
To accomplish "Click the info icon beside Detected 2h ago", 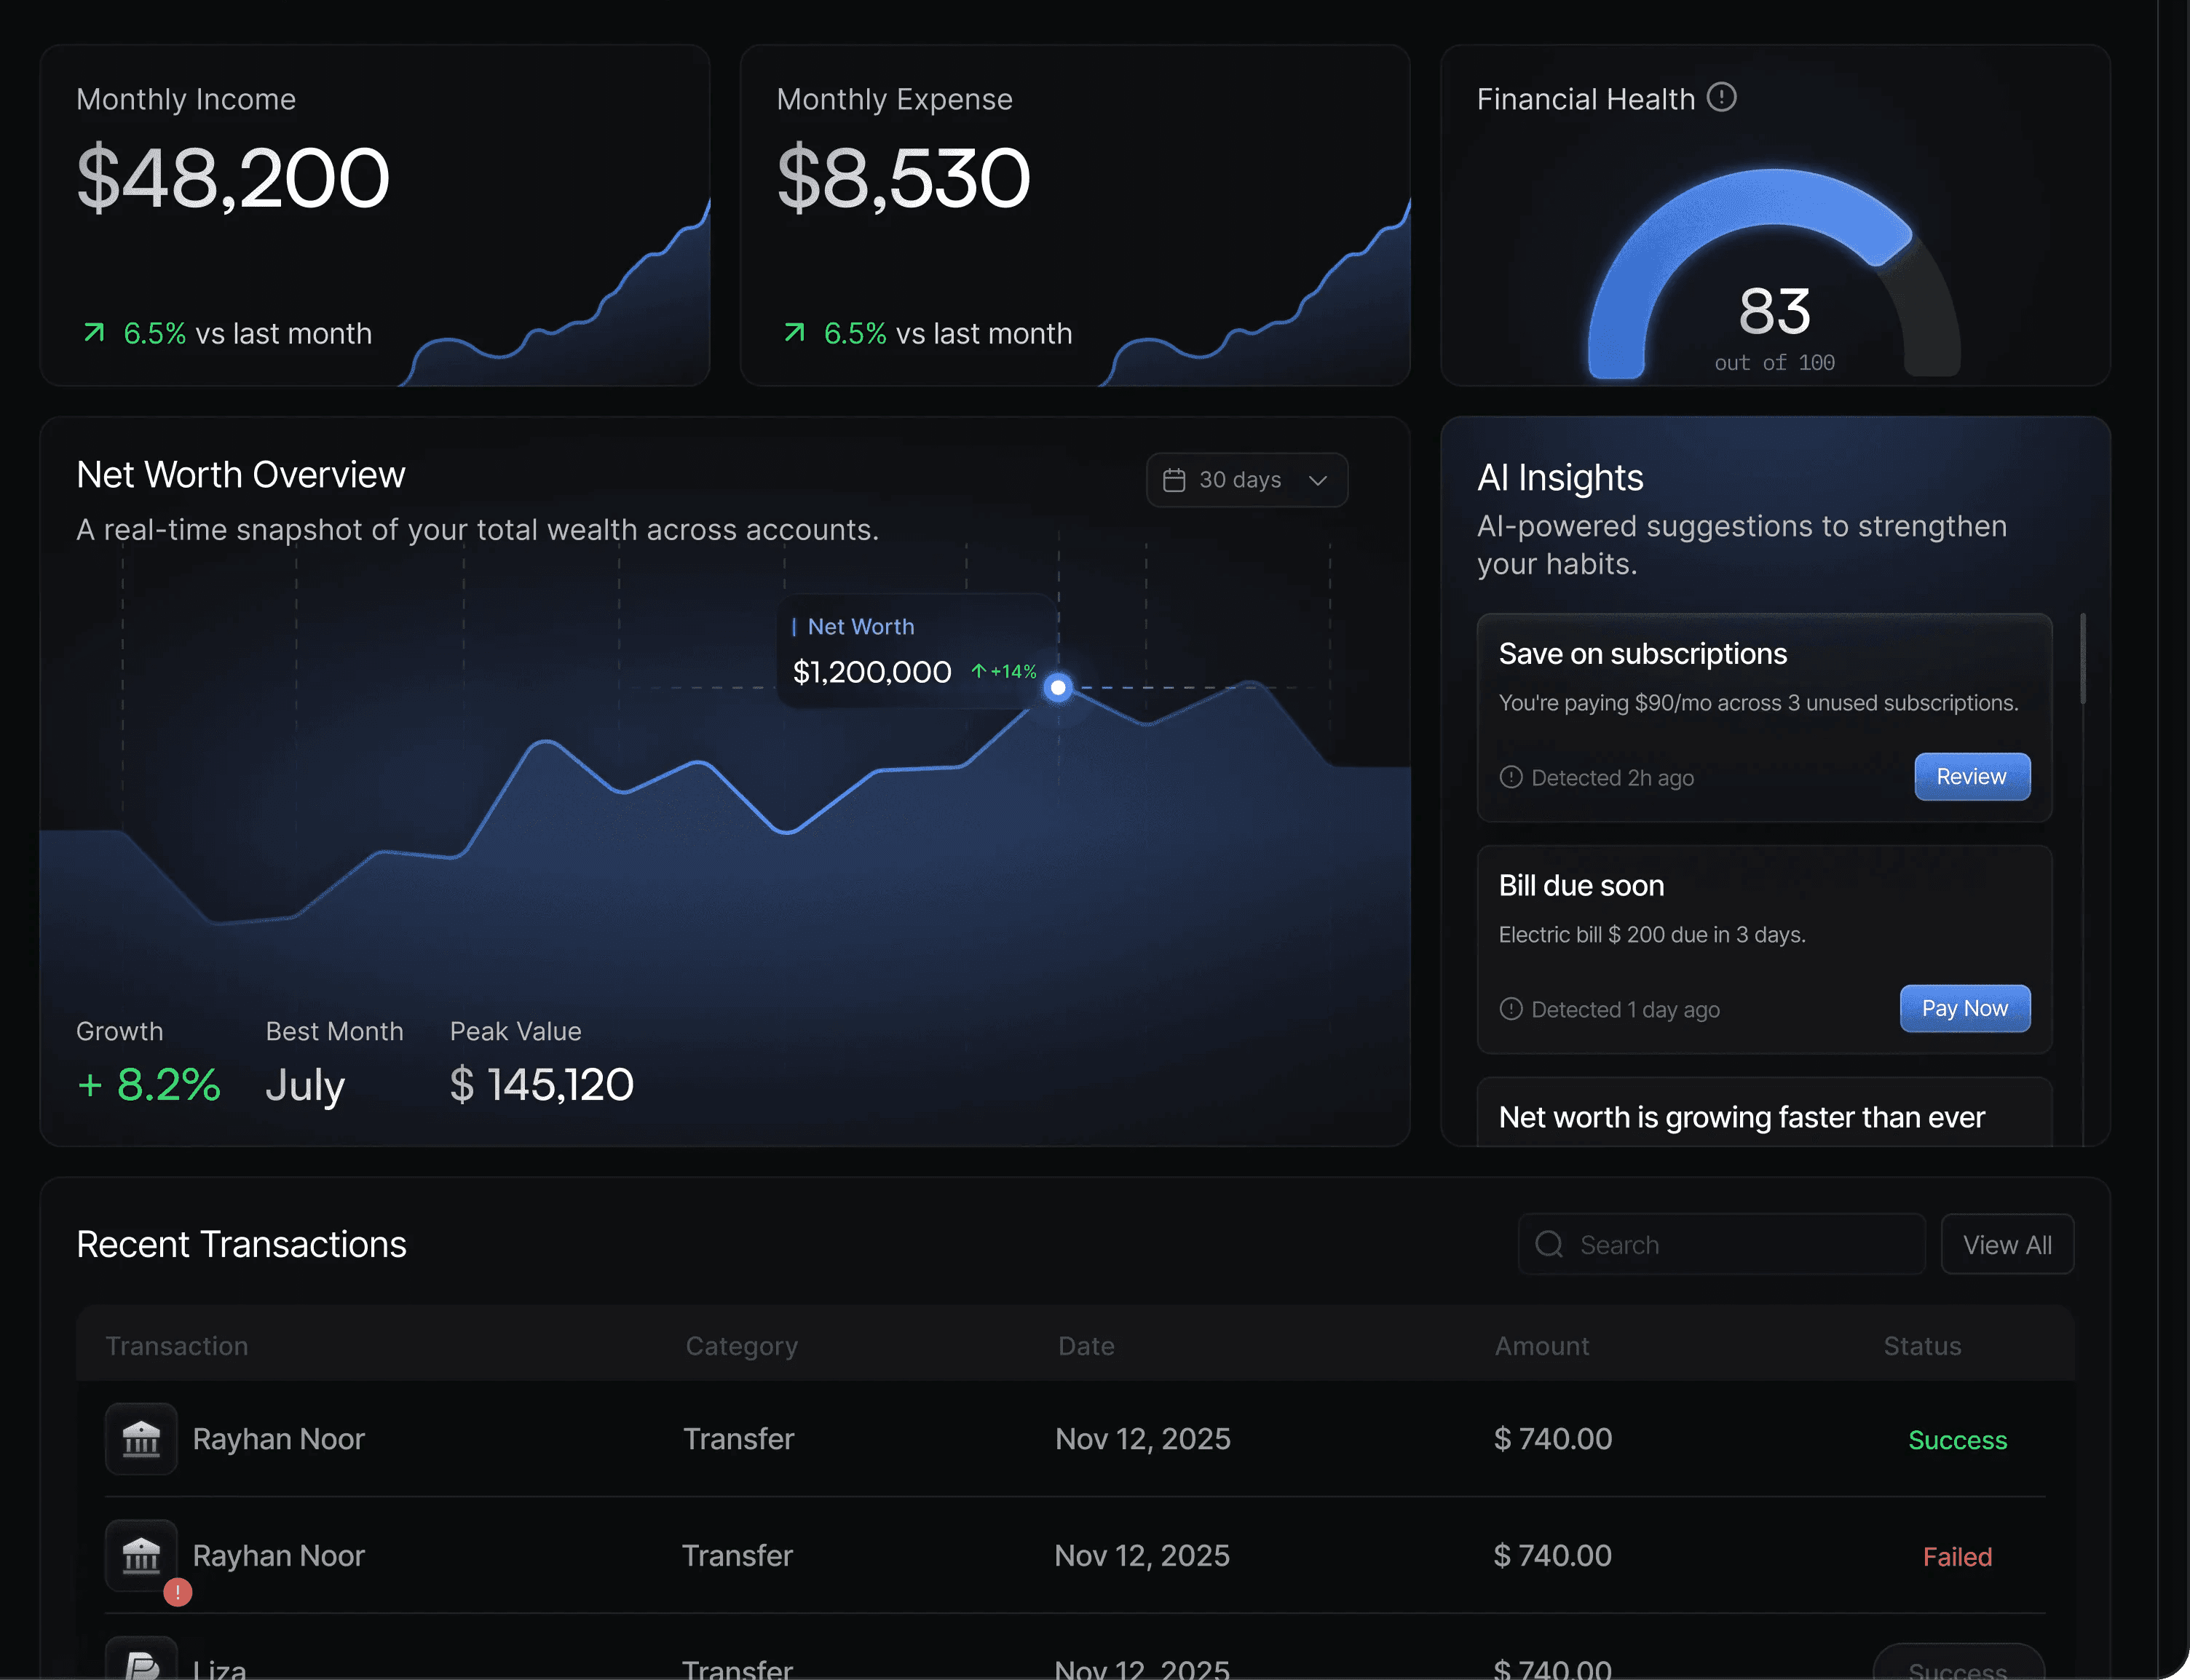I will (1511, 777).
